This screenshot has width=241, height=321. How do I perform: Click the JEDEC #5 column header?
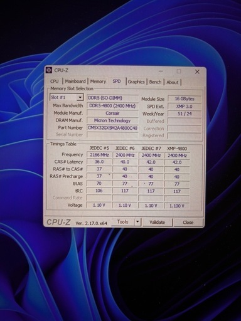(99, 148)
